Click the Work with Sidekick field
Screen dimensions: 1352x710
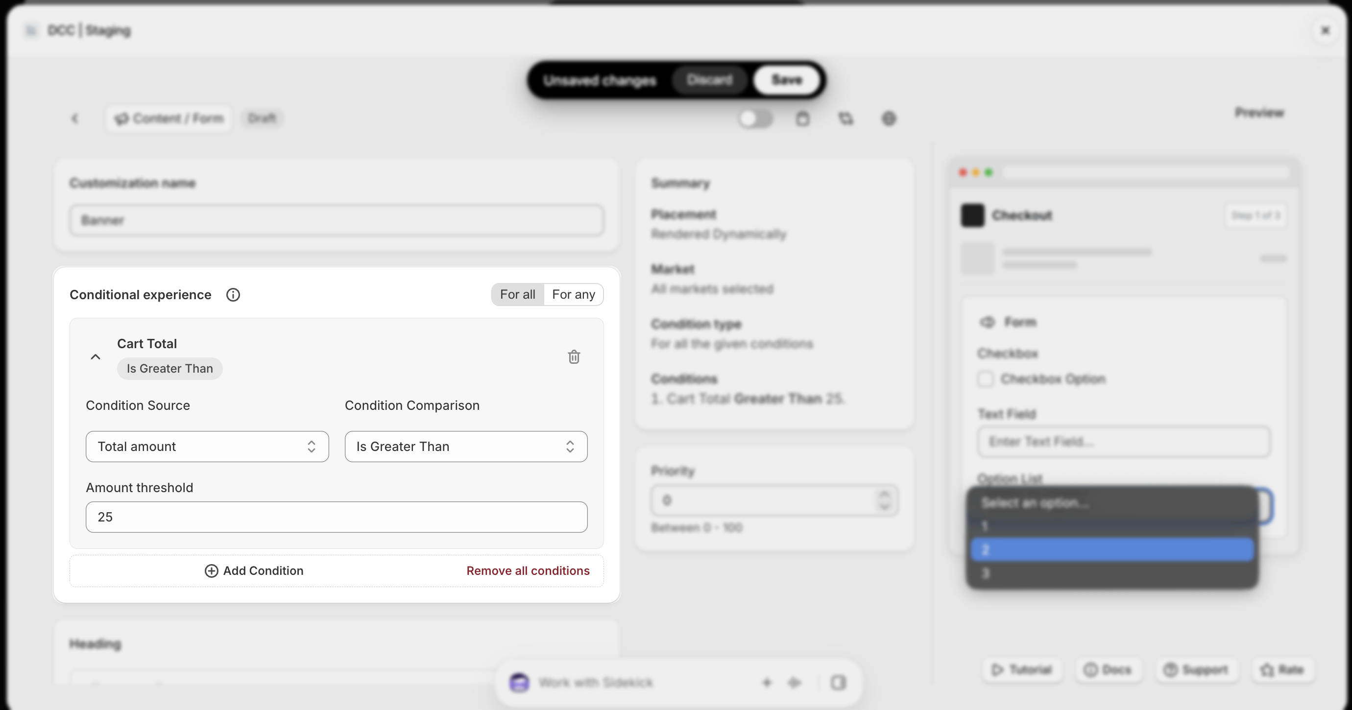coord(596,683)
